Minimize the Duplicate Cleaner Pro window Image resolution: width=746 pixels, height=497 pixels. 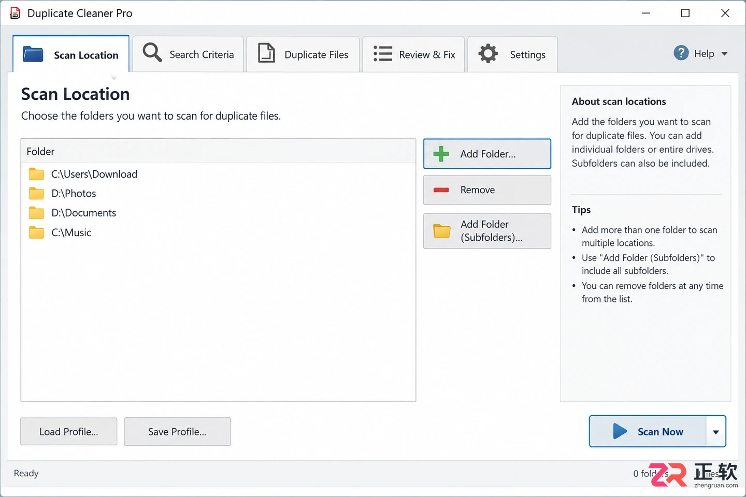coord(646,13)
